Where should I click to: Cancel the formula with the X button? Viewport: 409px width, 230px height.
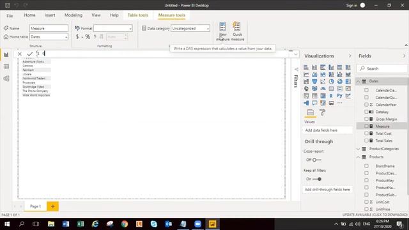[20, 54]
